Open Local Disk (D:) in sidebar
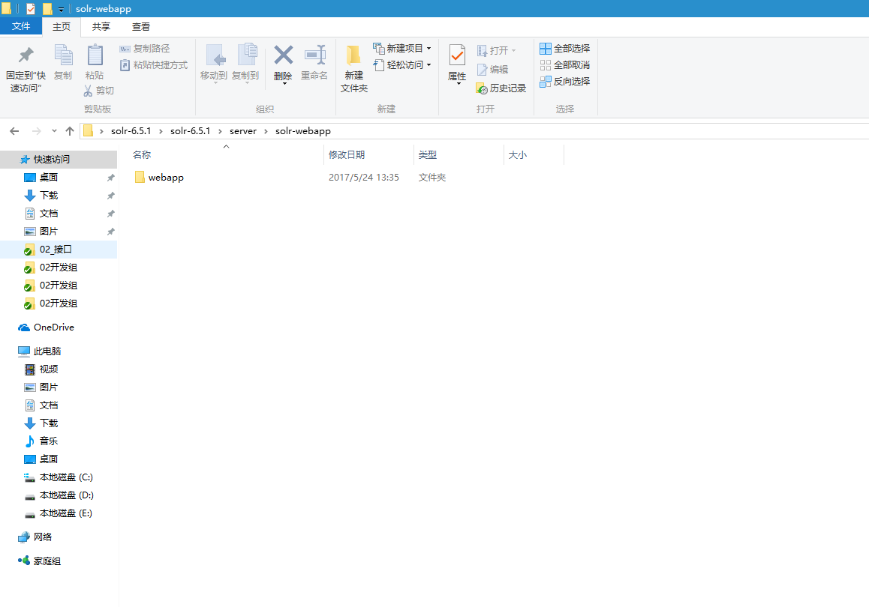869x607 pixels. click(59, 495)
